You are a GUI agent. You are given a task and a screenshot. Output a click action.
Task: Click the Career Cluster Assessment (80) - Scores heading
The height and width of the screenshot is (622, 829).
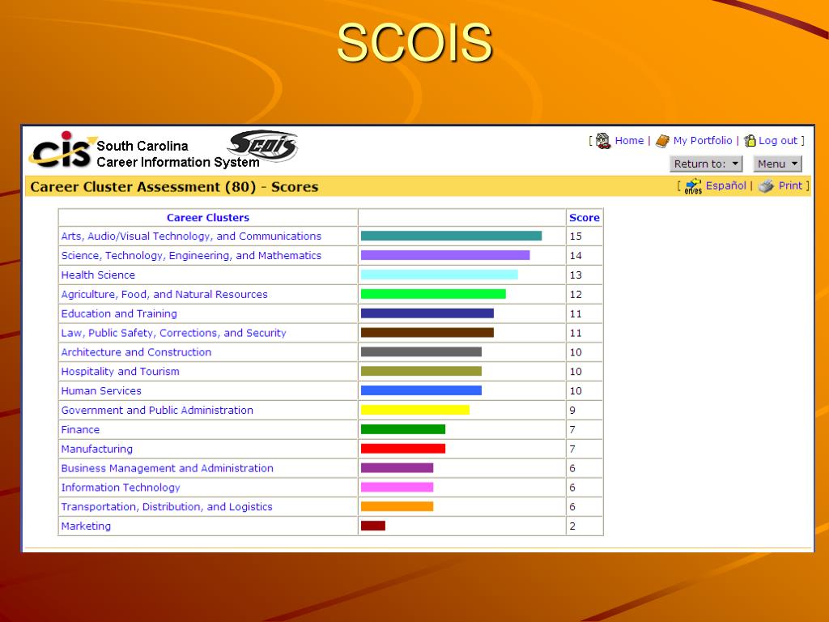click(175, 187)
